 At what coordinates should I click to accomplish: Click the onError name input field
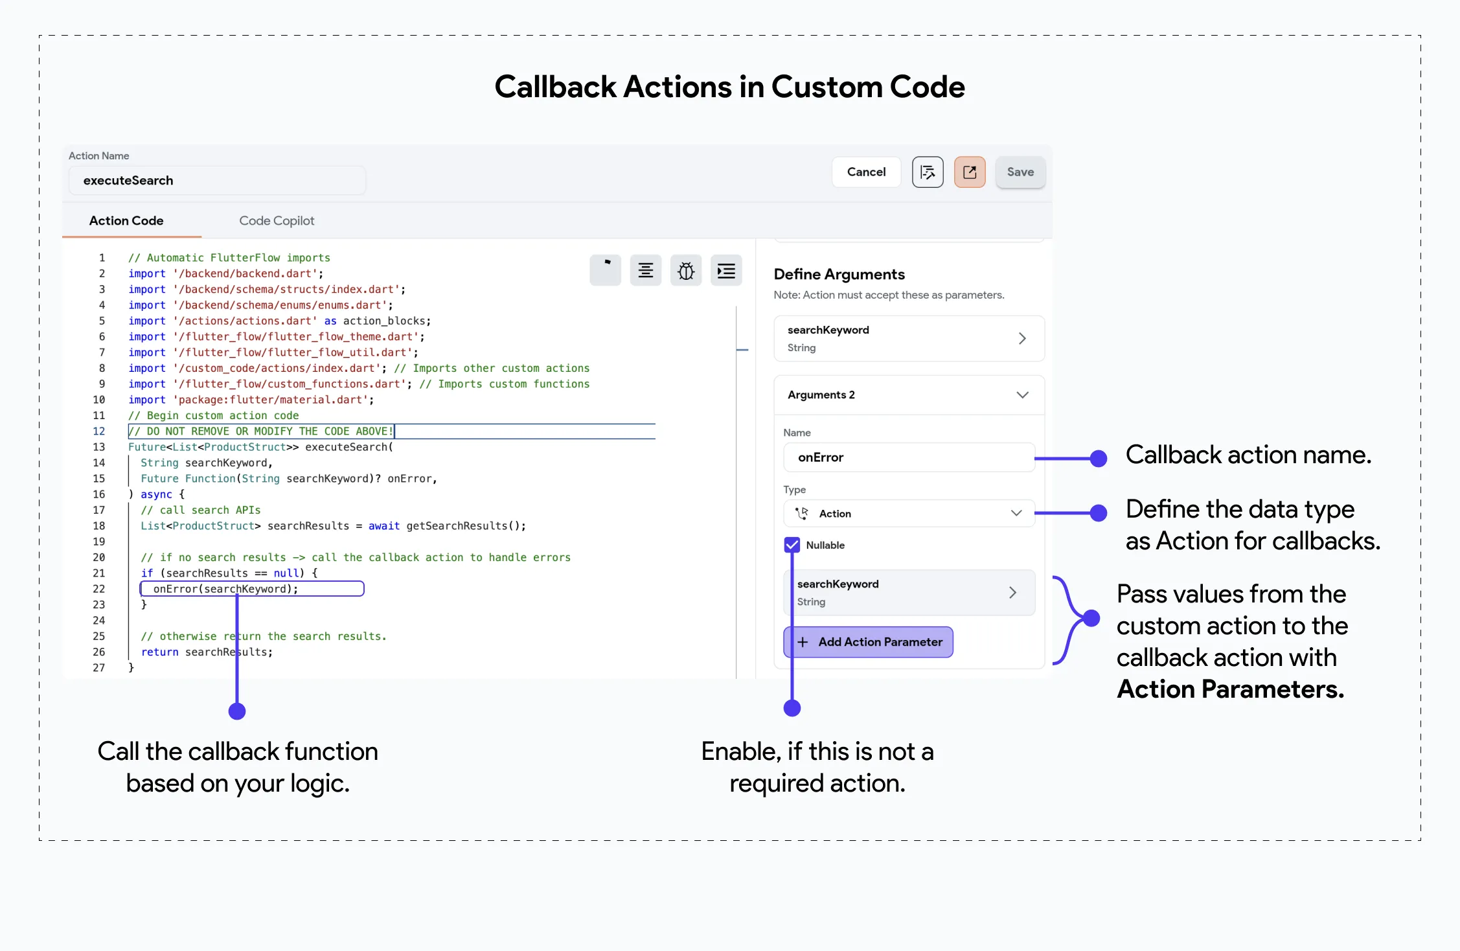(909, 457)
